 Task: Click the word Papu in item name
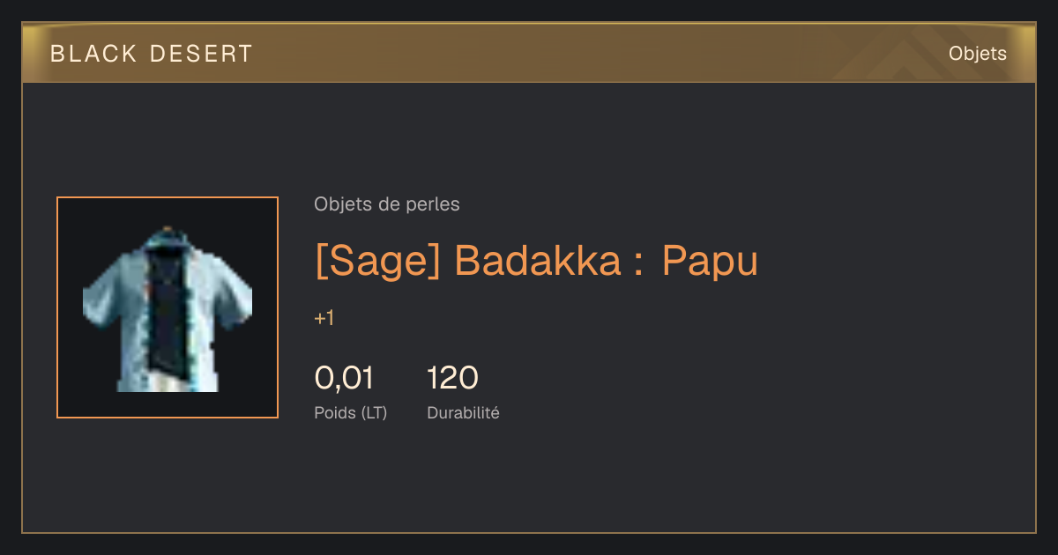[710, 260]
